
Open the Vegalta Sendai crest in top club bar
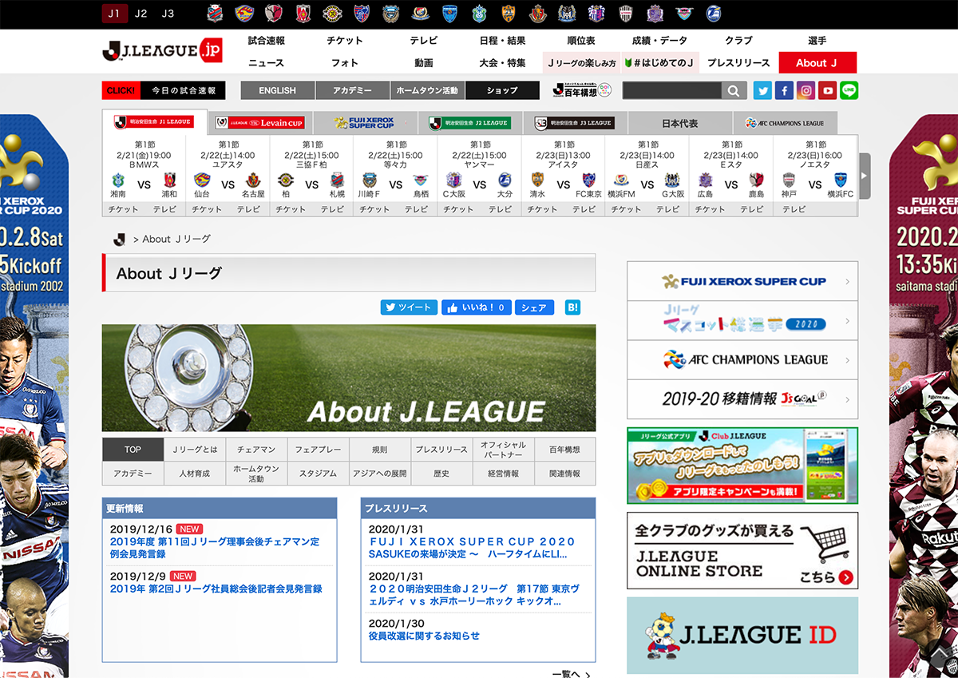pos(244,13)
